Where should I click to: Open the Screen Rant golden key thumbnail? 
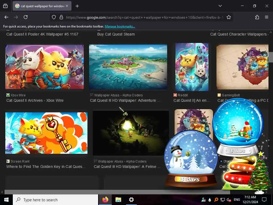[x=46, y=133]
